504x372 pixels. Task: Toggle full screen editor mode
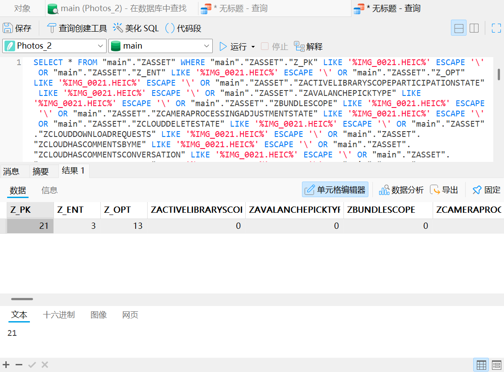(x=496, y=28)
